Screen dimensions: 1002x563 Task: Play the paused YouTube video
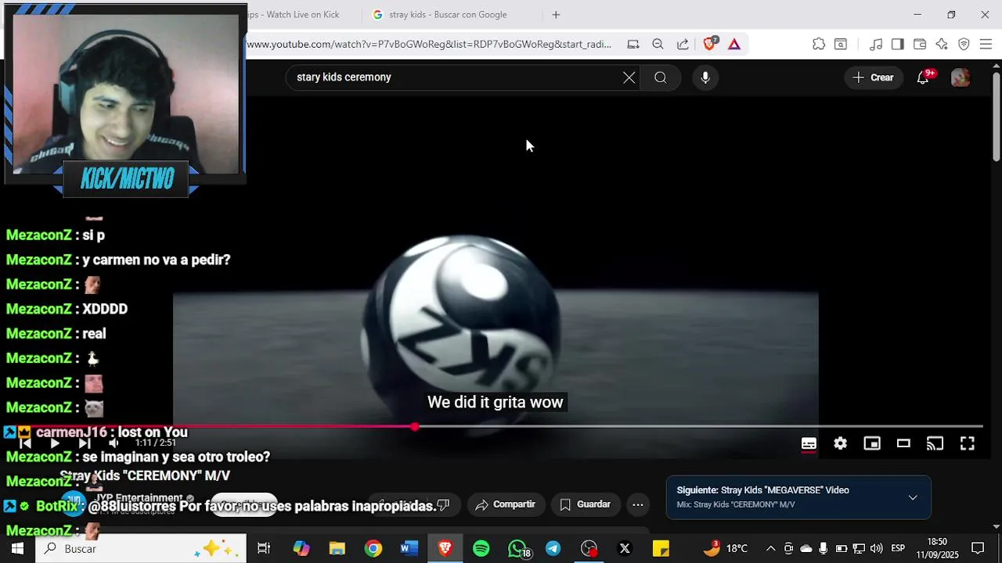pyautogui.click(x=54, y=443)
